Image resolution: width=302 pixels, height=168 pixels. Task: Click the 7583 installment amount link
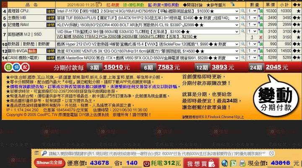click(165, 67)
